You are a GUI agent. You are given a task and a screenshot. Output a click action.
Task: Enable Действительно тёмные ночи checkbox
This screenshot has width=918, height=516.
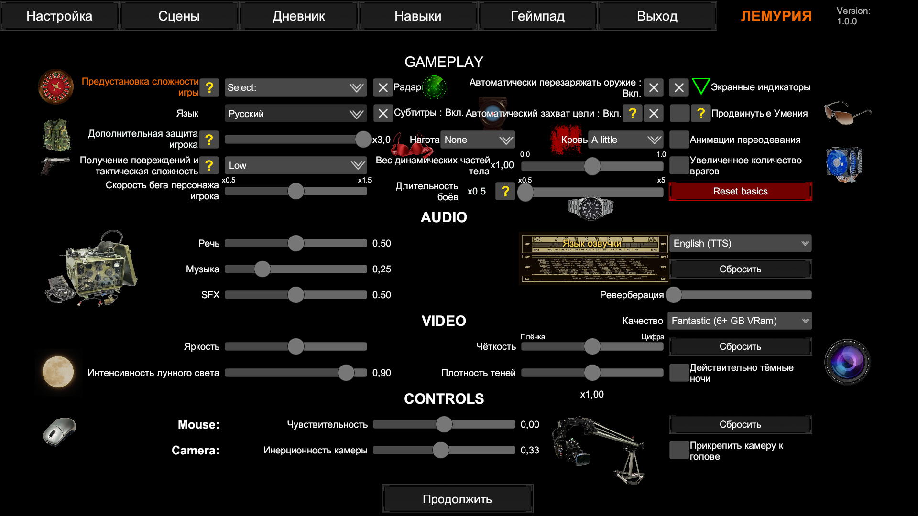679,373
